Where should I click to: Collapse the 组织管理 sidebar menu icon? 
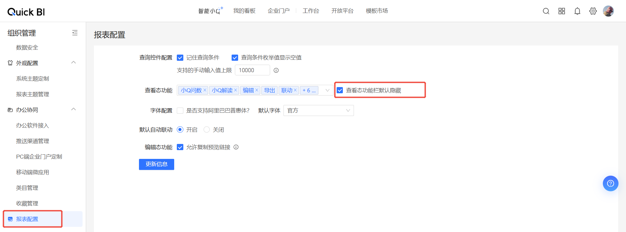[x=75, y=33]
